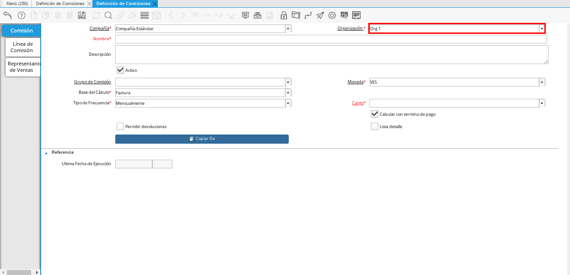Toggle grid view with the lines icon
This screenshot has width=570, height=275.
[145, 15]
